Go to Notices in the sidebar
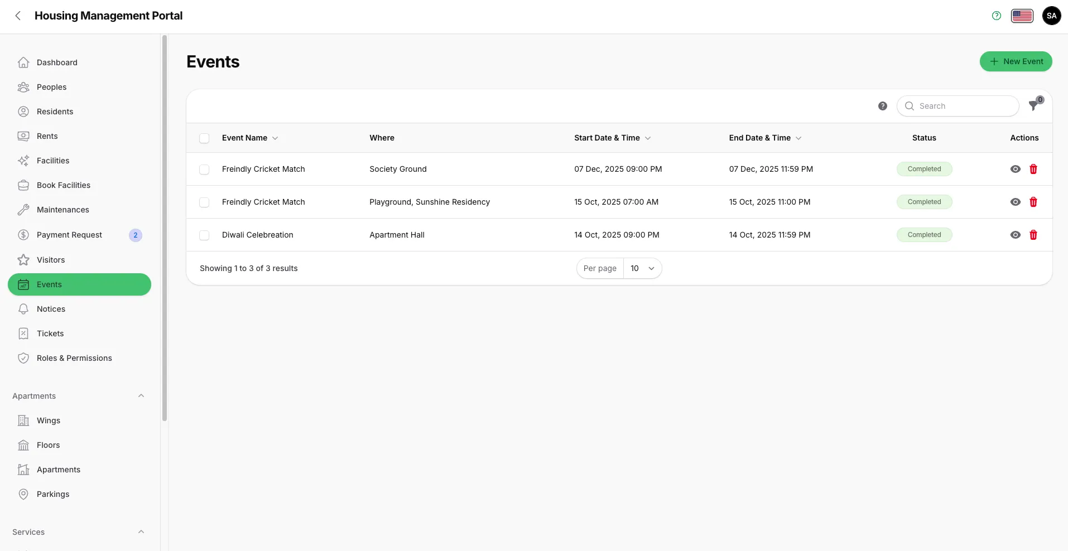The width and height of the screenshot is (1068, 551). tap(51, 309)
